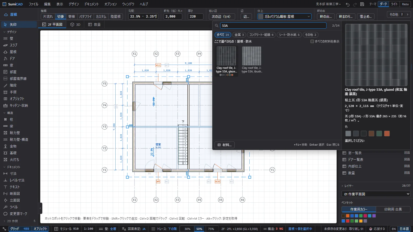Pick the テキスト text tool

(19, 187)
